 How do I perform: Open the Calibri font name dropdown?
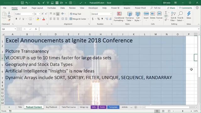click(33, 14)
